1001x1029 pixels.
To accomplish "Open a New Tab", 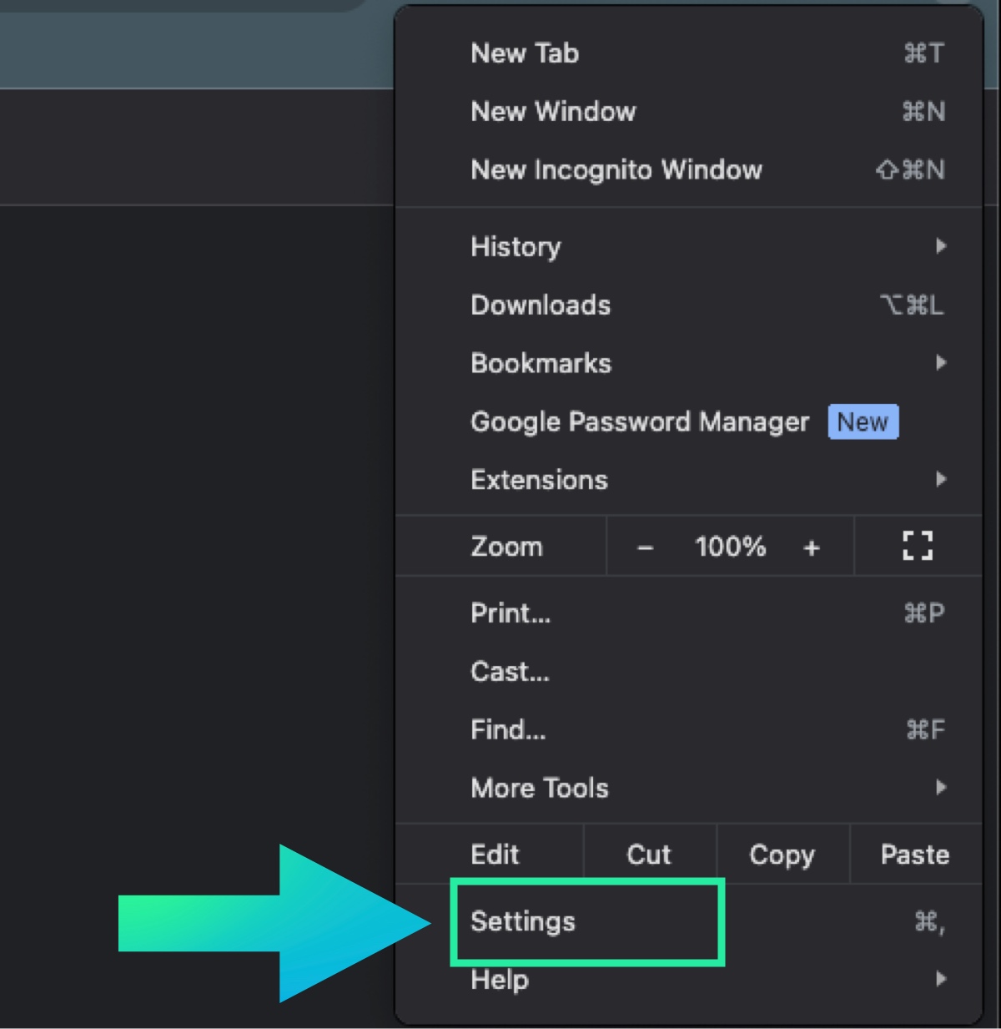I will click(525, 53).
